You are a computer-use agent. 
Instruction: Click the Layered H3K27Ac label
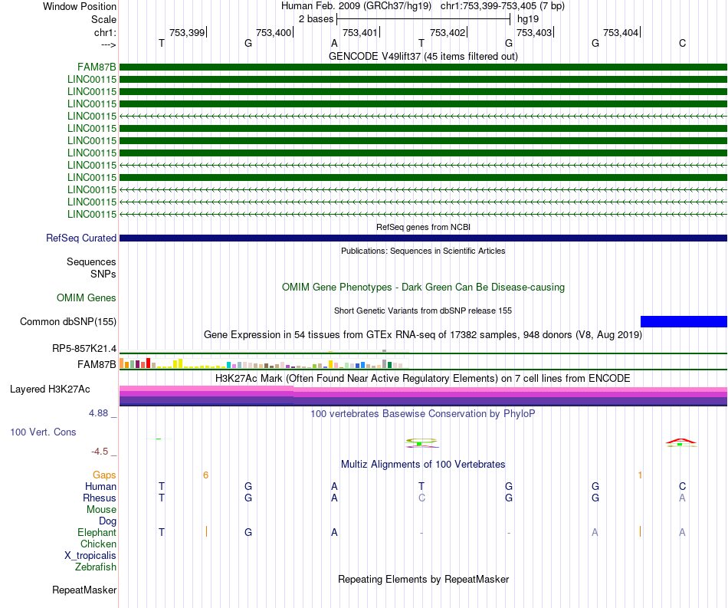click(x=50, y=389)
